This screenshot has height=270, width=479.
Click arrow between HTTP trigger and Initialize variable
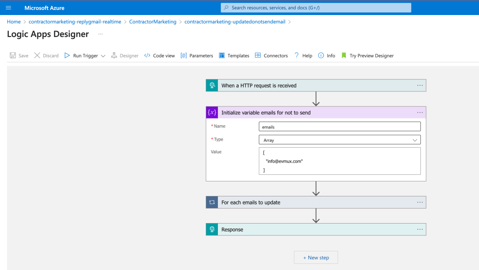point(316,99)
